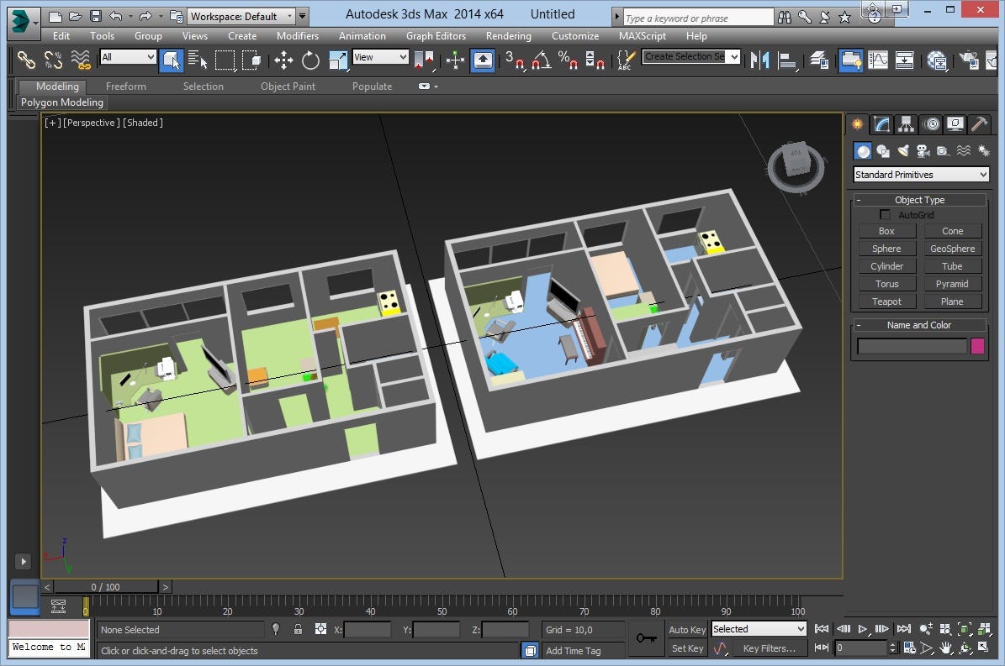Open Curve Editor from toolbar
This screenshot has width=1005, height=666.
(x=877, y=60)
